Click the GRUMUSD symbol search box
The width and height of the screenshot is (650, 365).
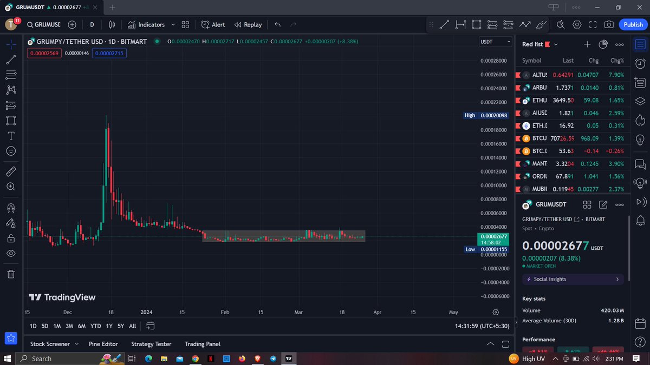click(44, 25)
